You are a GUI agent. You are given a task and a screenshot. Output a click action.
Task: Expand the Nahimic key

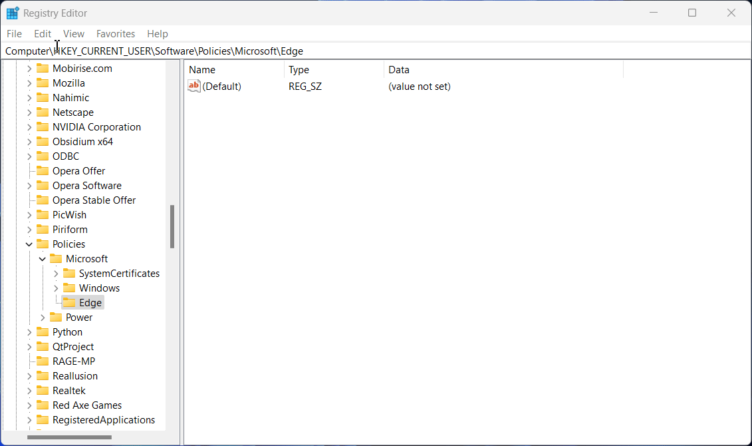(x=29, y=98)
